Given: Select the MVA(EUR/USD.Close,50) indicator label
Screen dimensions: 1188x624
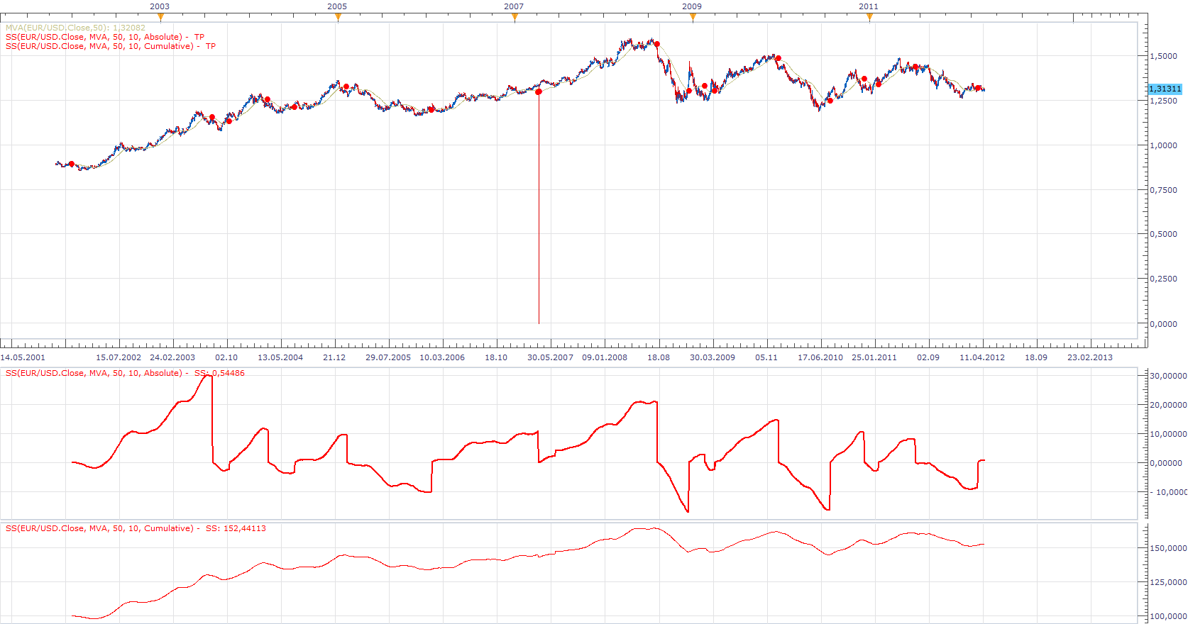Looking at the screenshot, I should tap(75, 28).
